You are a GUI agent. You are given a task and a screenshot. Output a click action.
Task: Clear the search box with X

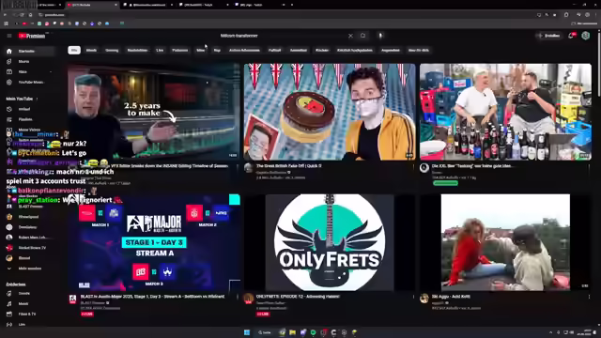350,36
